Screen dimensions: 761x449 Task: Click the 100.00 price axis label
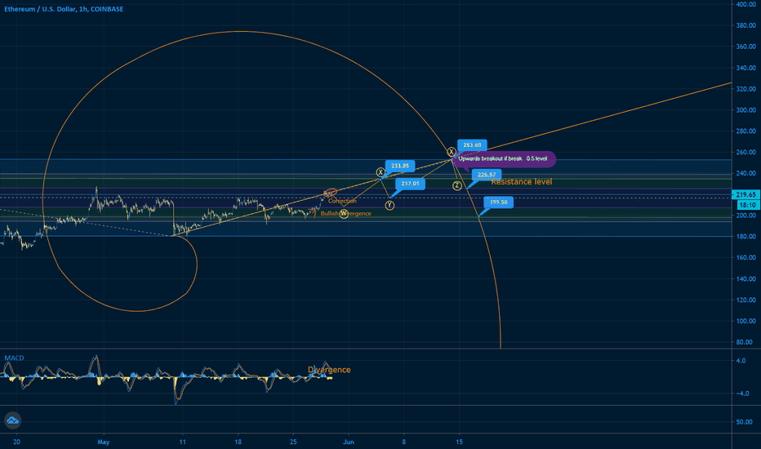click(746, 321)
